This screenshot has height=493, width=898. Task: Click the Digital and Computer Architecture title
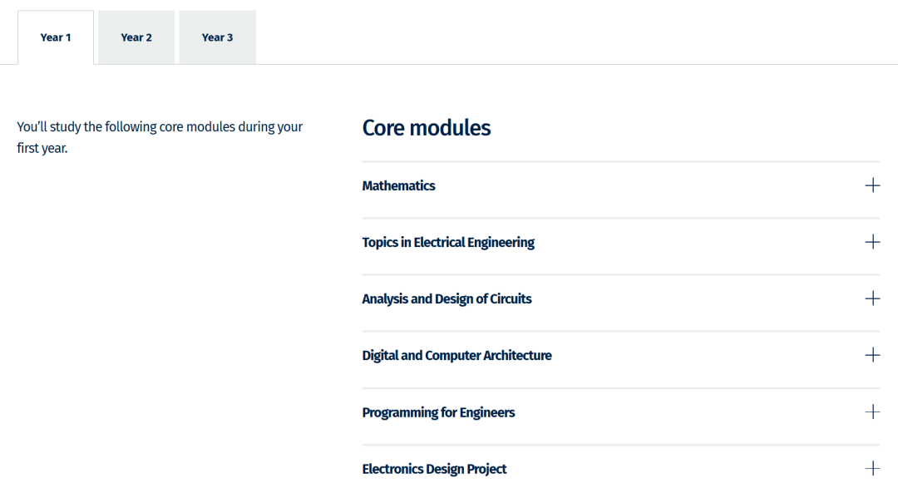(456, 356)
